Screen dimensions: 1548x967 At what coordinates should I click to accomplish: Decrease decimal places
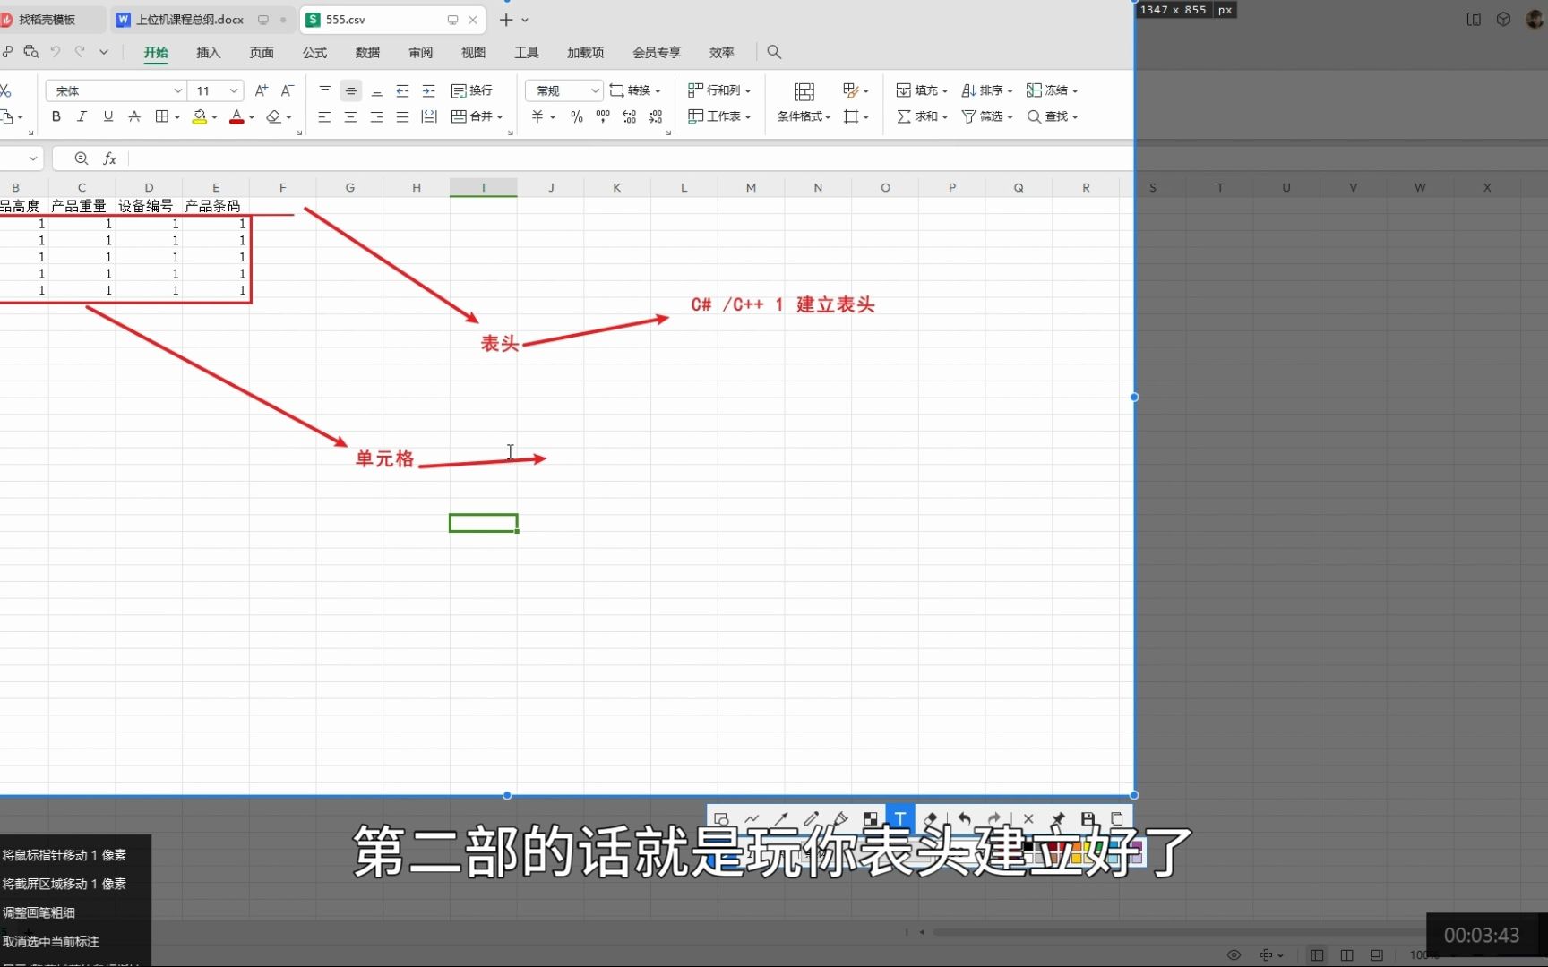656,116
